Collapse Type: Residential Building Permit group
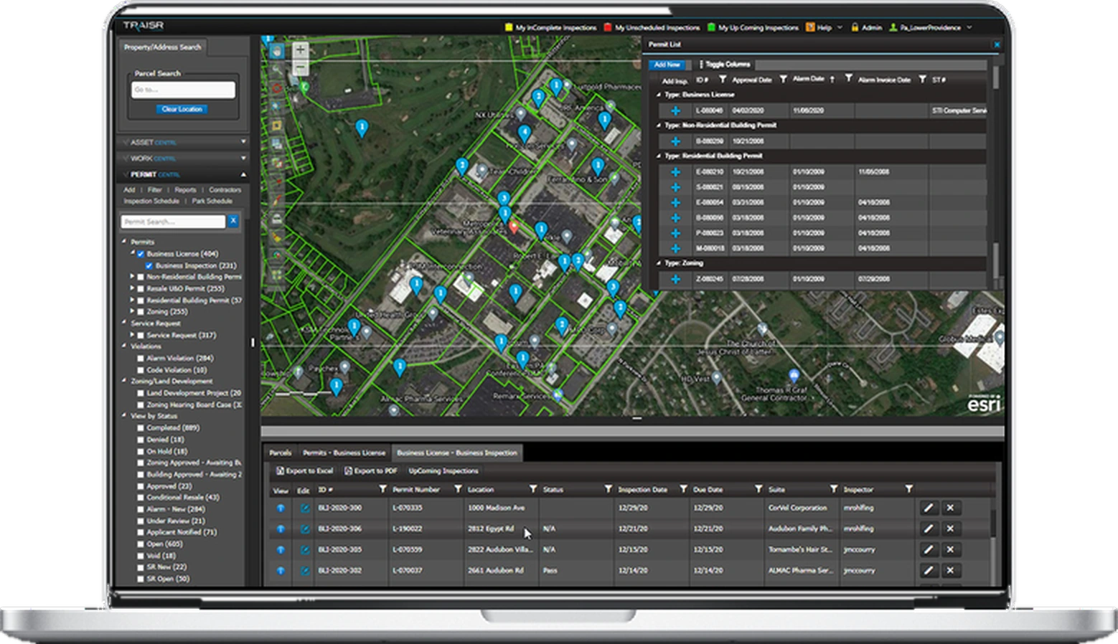 pyautogui.click(x=659, y=156)
